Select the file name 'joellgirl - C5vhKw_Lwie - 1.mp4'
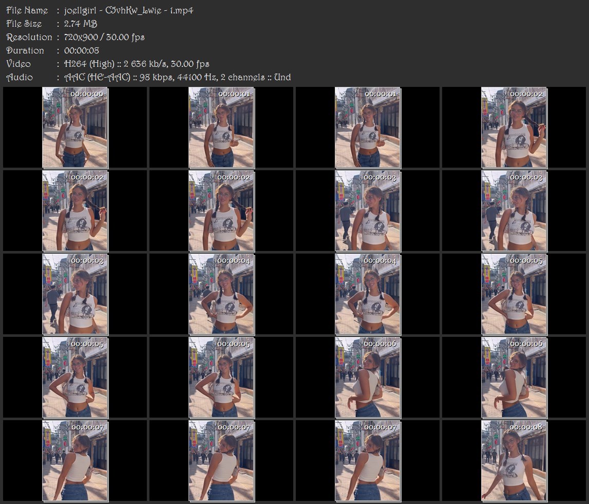589x504 pixels. (128, 10)
